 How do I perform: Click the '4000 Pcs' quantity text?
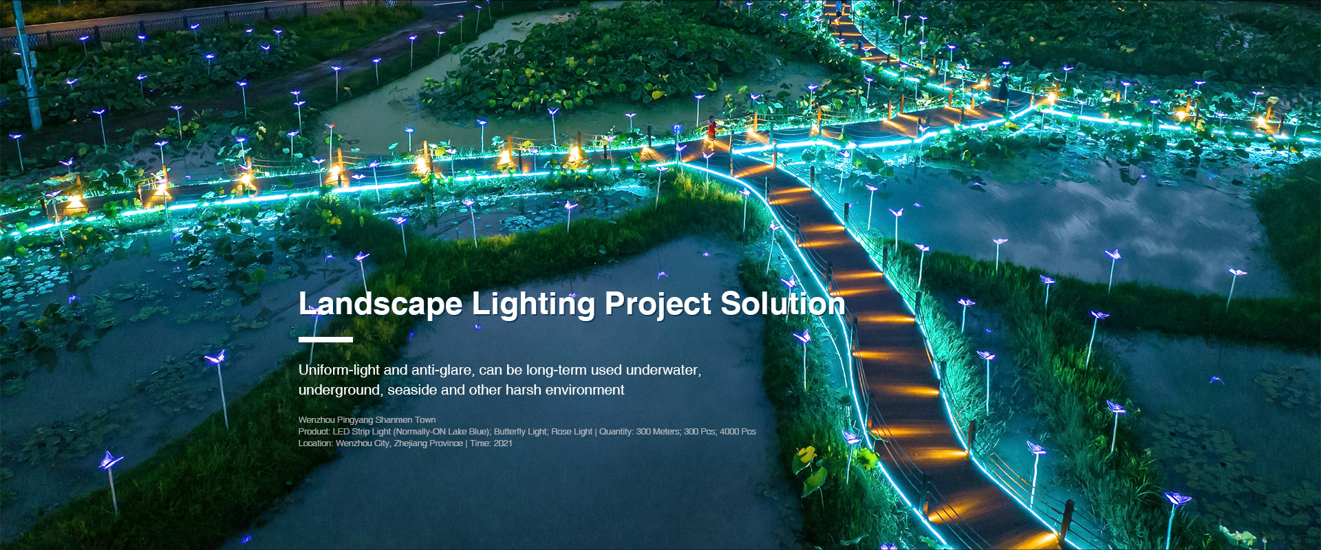click(738, 432)
